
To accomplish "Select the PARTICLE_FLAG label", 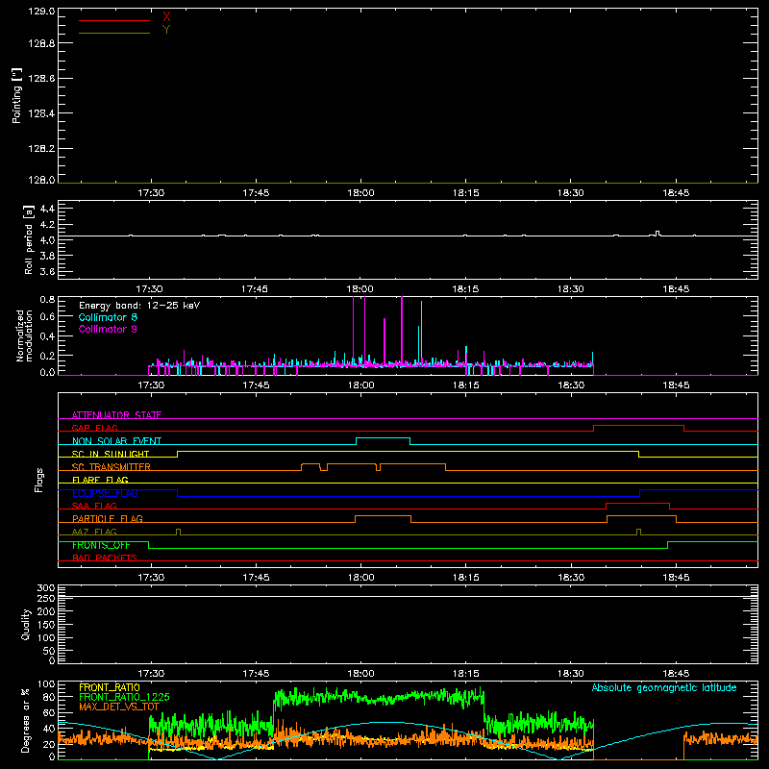I will 108,518.
